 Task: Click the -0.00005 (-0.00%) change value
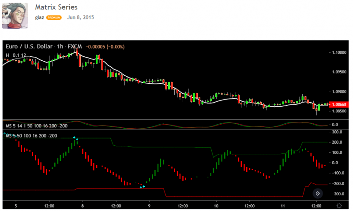click(x=105, y=47)
